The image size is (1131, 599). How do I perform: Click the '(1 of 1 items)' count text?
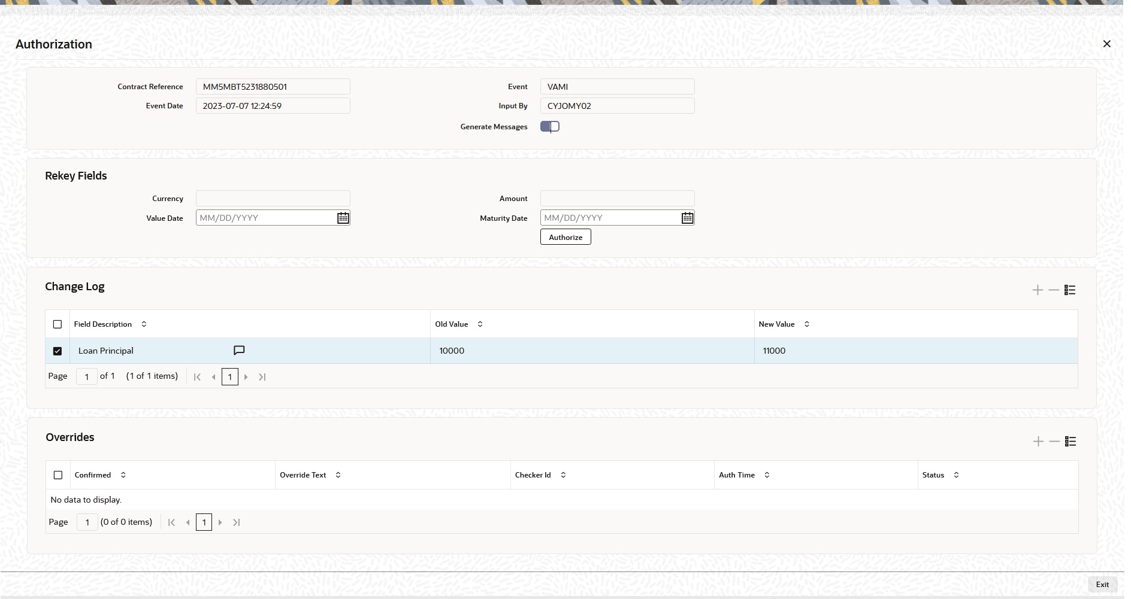(152, 376)
